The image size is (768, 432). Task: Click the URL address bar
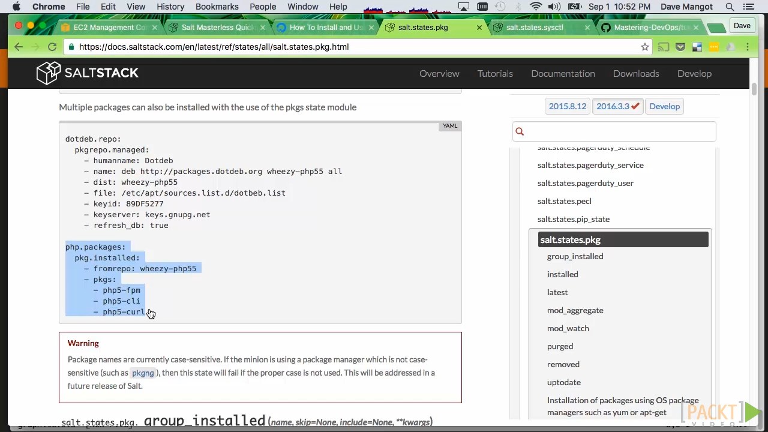pos(357,47)
